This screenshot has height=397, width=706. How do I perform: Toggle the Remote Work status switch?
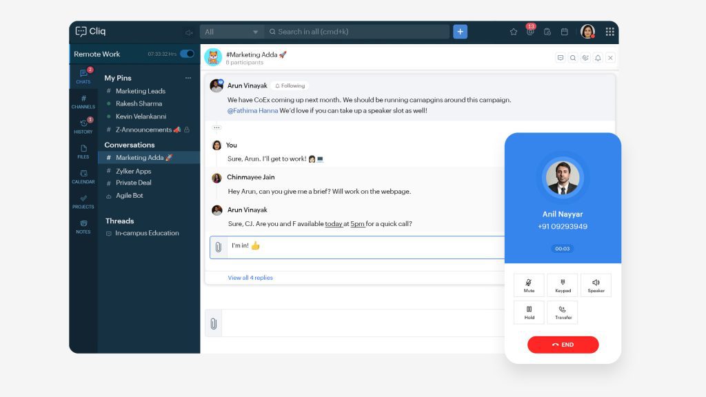pyautogui.click(x=185, y=53)
